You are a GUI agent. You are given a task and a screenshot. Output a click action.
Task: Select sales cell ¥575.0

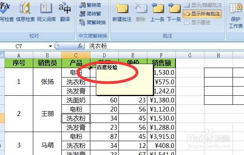164,82
